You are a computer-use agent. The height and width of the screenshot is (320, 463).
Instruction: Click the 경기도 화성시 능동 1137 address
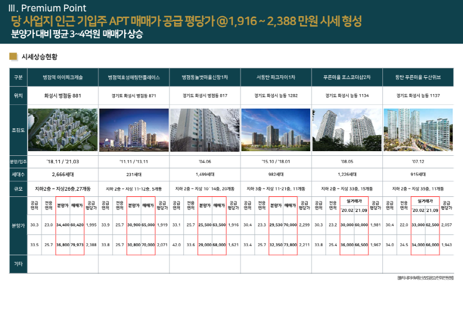tap(418, 96)
